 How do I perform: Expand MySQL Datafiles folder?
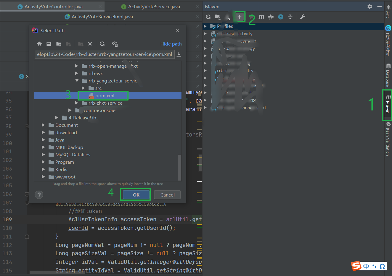(44, 155)
